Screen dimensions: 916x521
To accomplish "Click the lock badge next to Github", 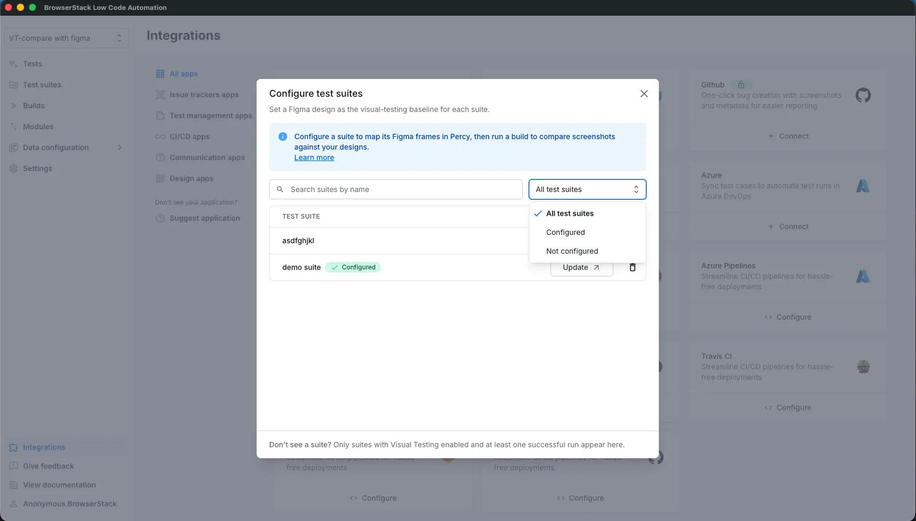I will click(741, 85).
